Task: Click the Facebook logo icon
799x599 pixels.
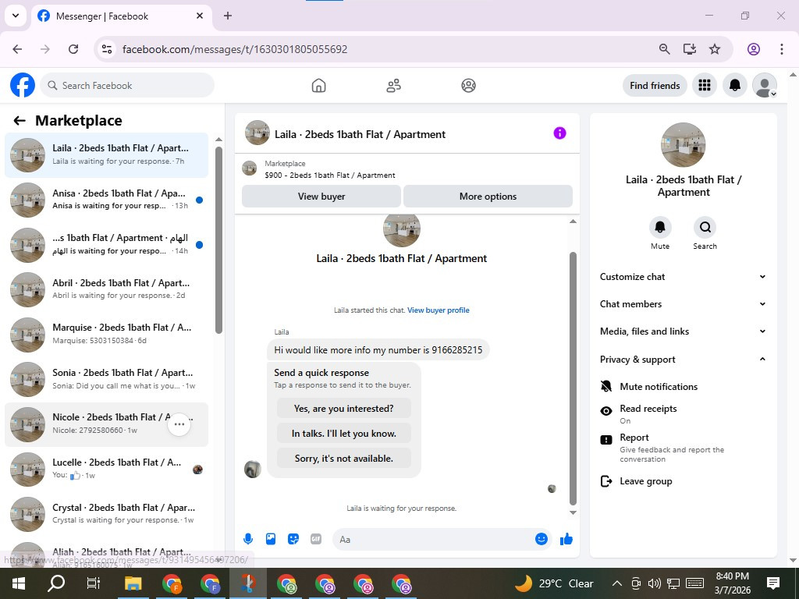Action: point(23,85)
